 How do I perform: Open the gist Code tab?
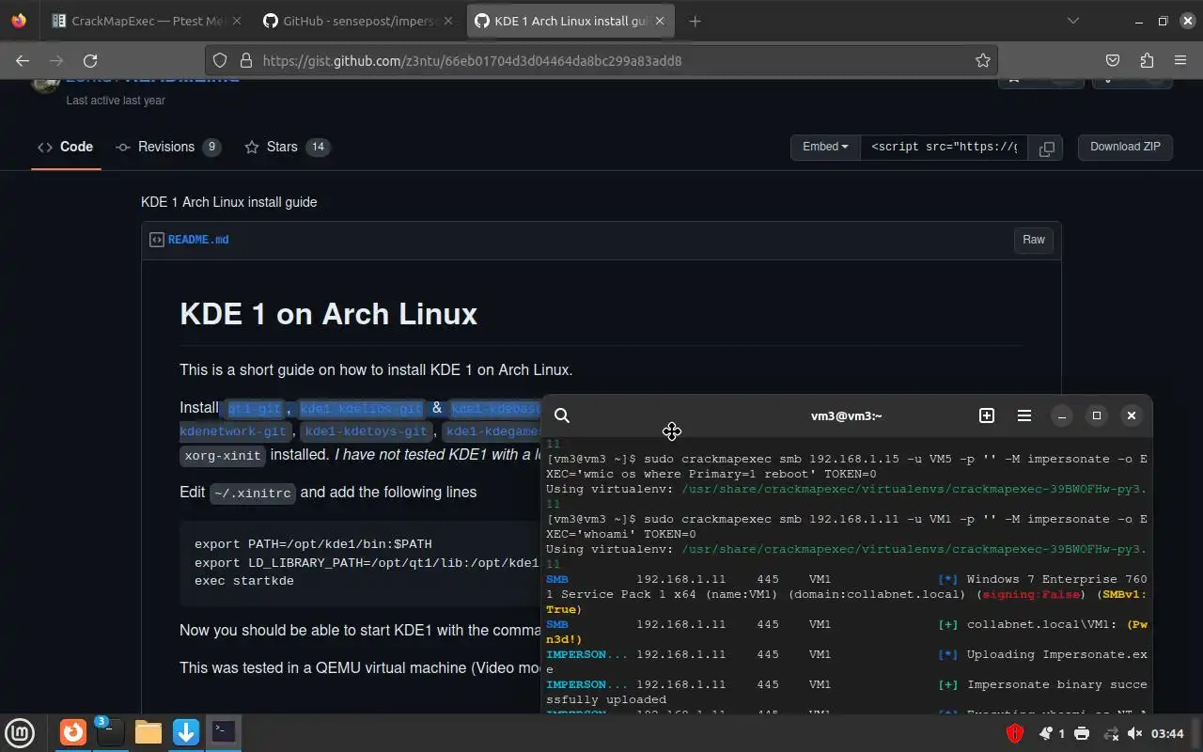[x=66, y=147]
